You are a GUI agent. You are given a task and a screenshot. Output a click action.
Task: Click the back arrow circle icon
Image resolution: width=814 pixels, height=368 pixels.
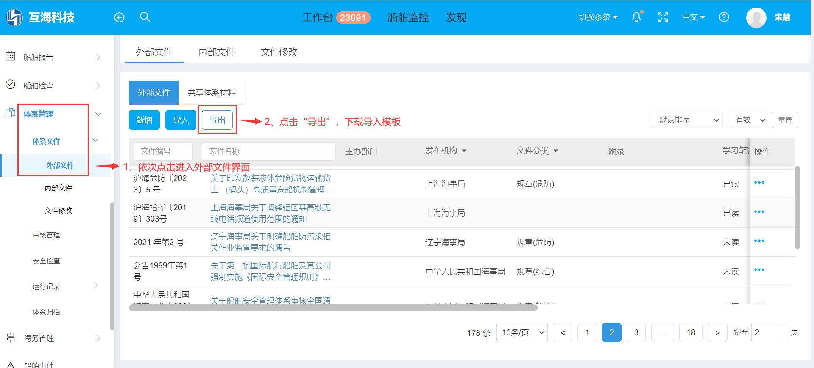pyautogui.click(x=120, y=17)
